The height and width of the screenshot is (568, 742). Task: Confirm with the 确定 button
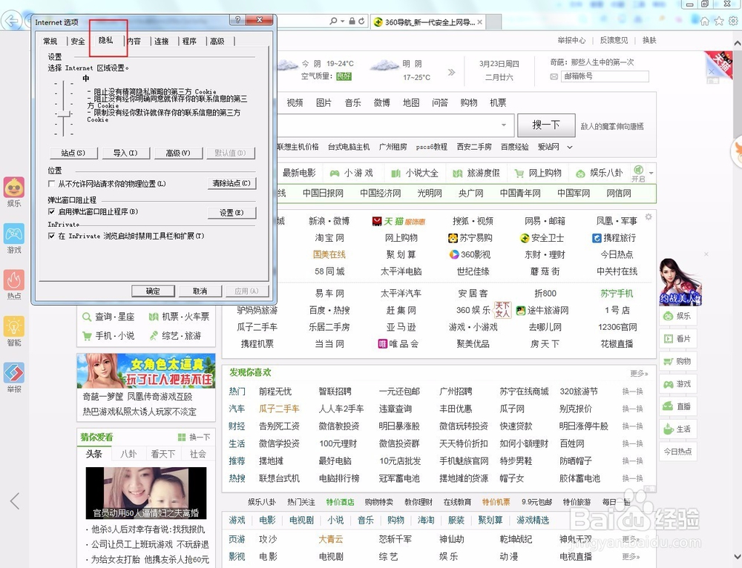pos(153,291)
